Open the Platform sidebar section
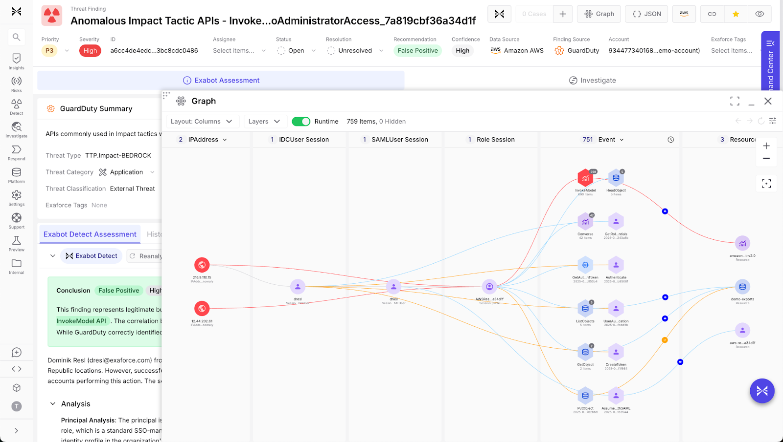Viewport: 783px width, 442px height. click(16, 175)
